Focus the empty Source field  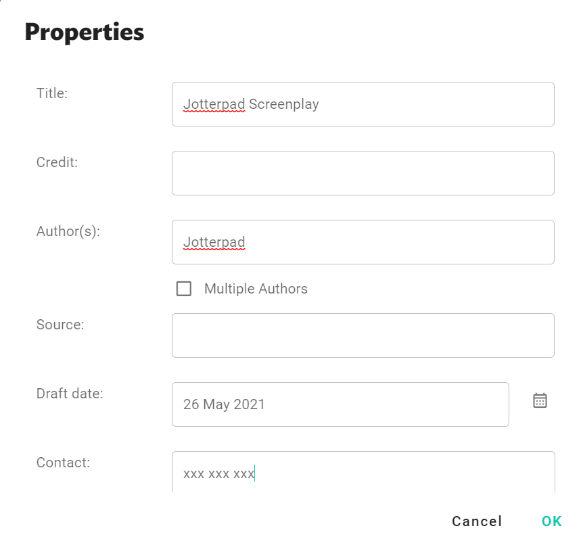[x=363, y=335]
